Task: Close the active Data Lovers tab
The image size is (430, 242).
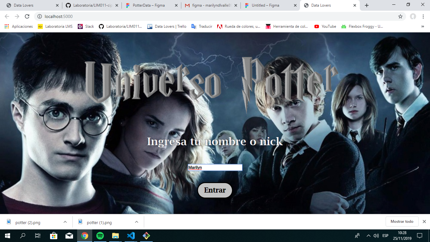Action: (355, 5)
